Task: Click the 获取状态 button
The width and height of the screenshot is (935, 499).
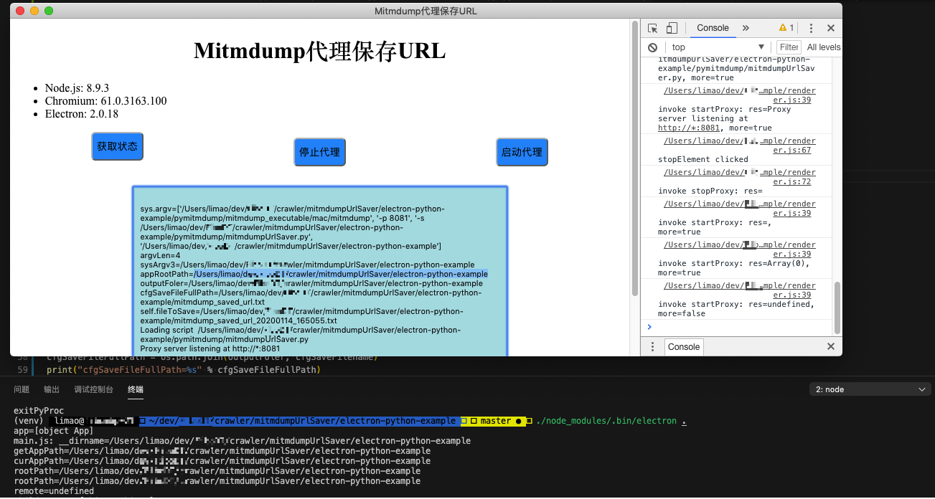Action: (118, 146)
